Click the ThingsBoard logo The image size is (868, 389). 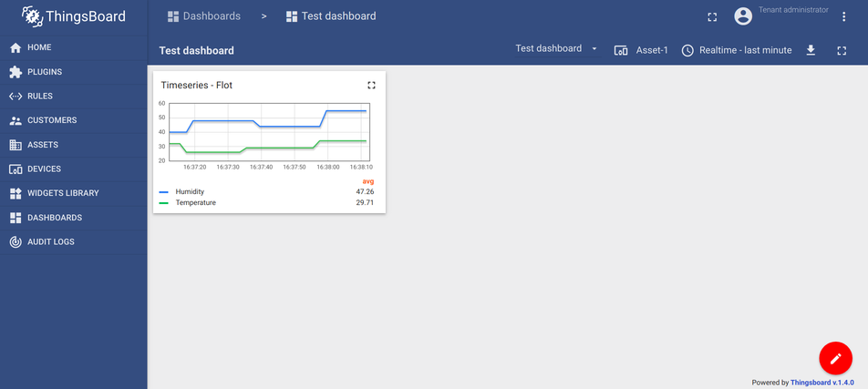coord(74,16)
